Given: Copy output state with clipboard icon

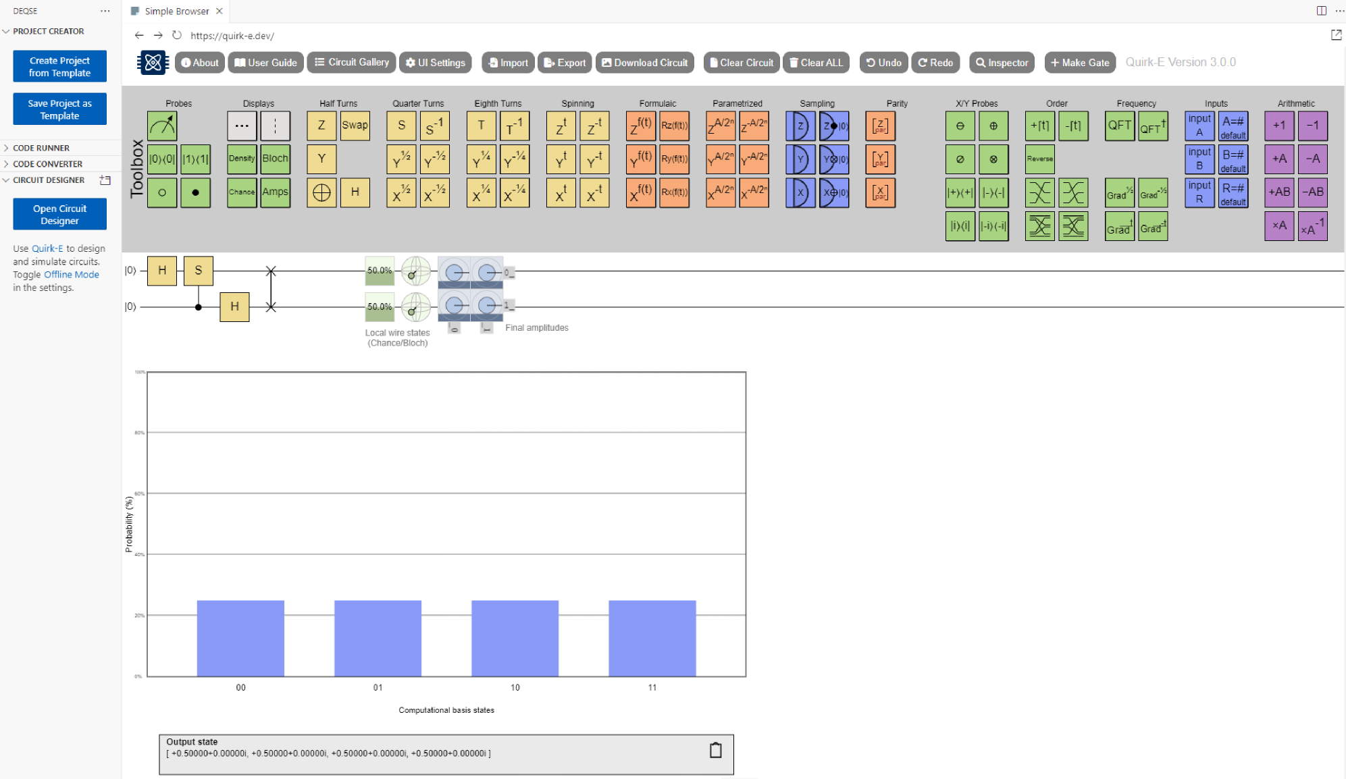Looking at the screenshot, I should click(x=715, y=750).
